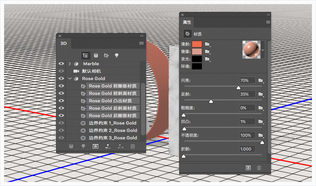This screenshot has height=186, width=316.
Task: Click the cancel print icon in 3D panel
Action: 121,146
